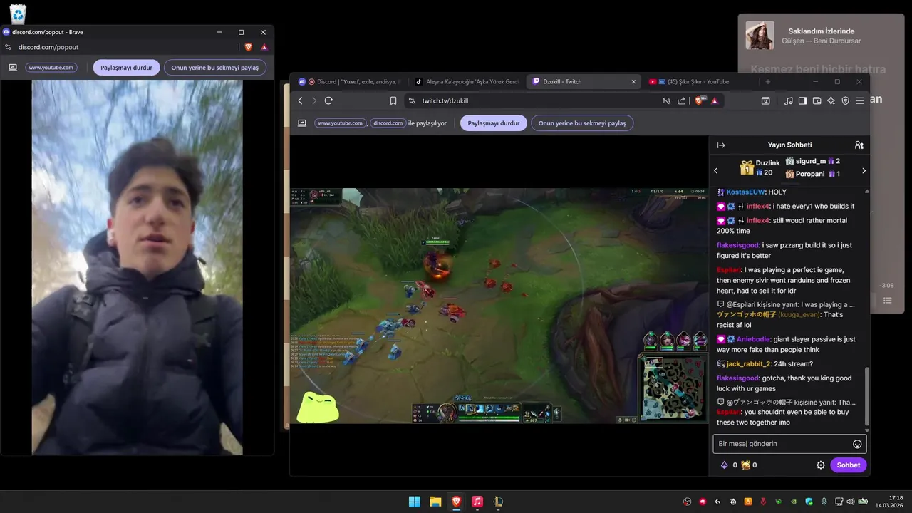The height and width of the screenshot is (513, 912).
Task: Open chat settings gear icon
Action: pos(821,465)
